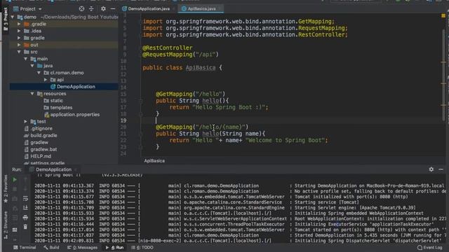Viewport: 449px width, 252px height.
Task: Toggle soft-wrap icon in Run toolbar
Action: pyautogui.click(x=25, y=198)
